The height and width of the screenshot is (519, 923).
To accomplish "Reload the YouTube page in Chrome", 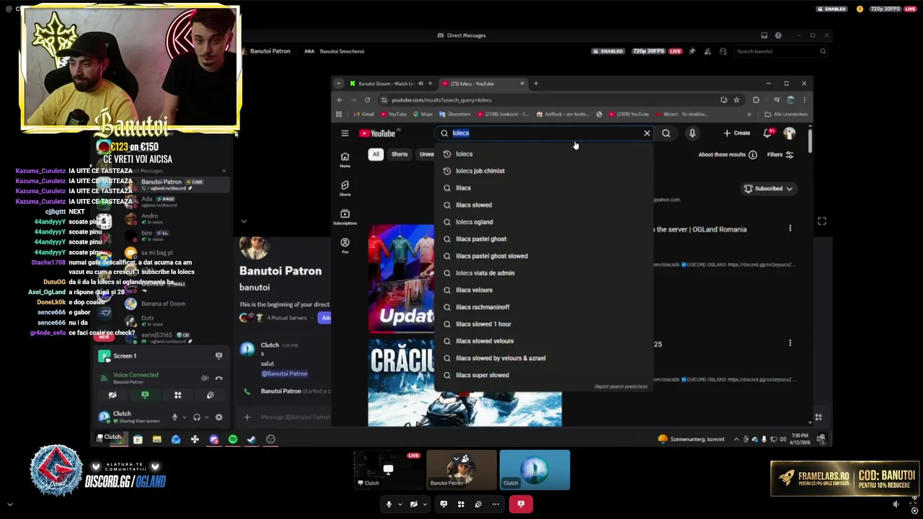I will pos(367,100).
